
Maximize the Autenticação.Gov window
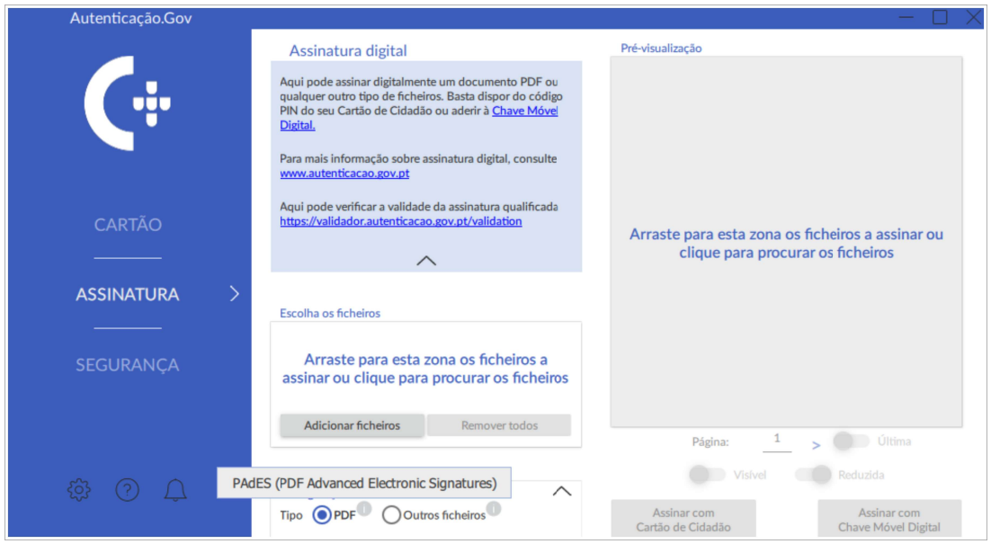pyautogui.click(x=940, y=17)
